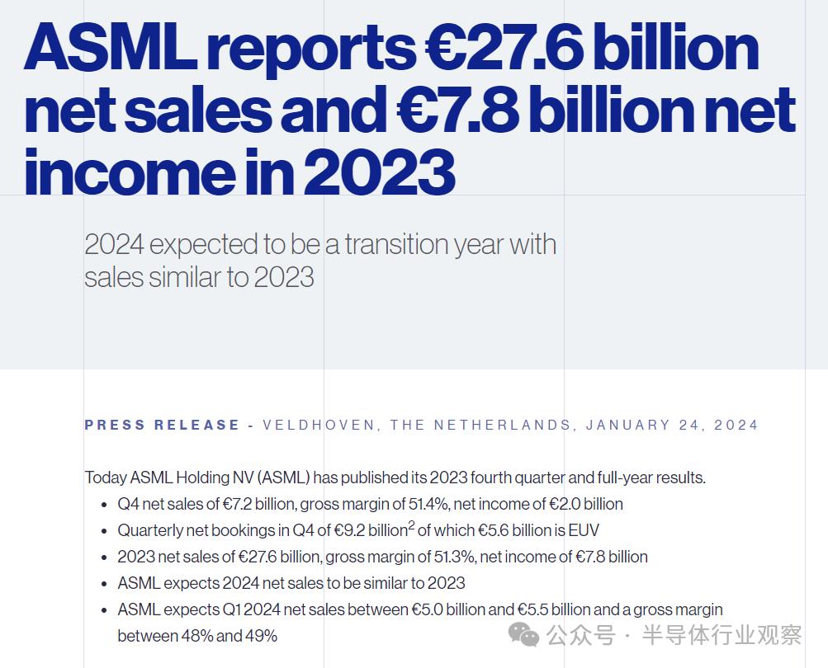Image resolution: width=828 pixels, height=668 pixels.
Task: Click the 'Today ASML Holding NV' intro sentence
Action: coord(395,477)
